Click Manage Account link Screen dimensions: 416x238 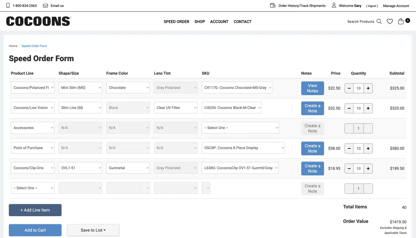[x=396, y=6]
